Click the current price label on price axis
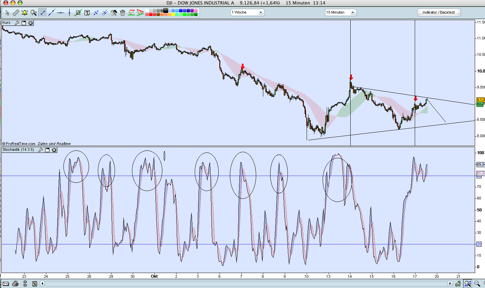 (x=481, y=100)
